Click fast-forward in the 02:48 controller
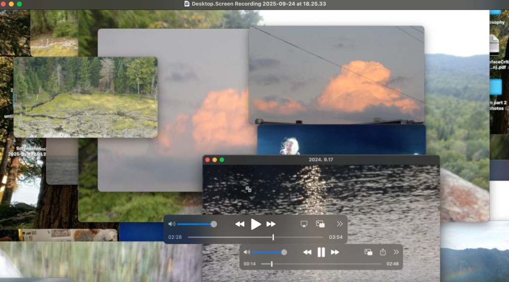 coord(335,252)
